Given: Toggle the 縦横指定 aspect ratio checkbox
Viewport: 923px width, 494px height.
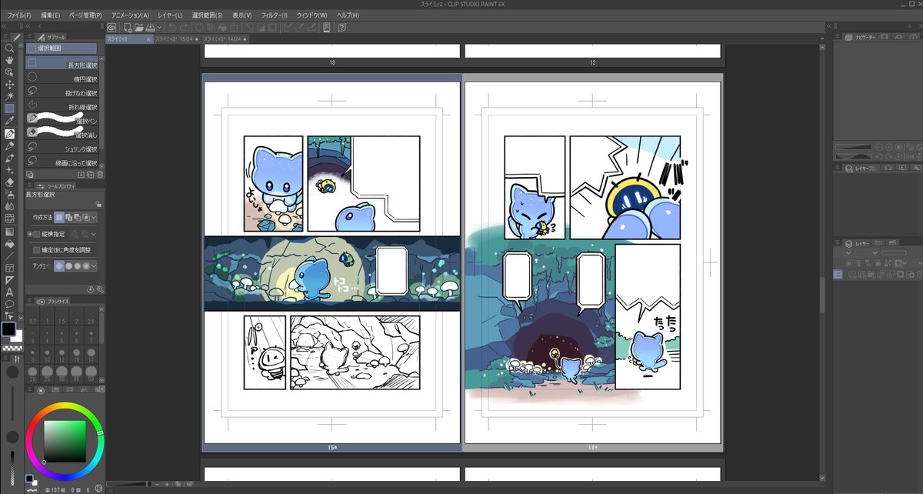Looking at the screenshot, I should [x=36, y=234].
